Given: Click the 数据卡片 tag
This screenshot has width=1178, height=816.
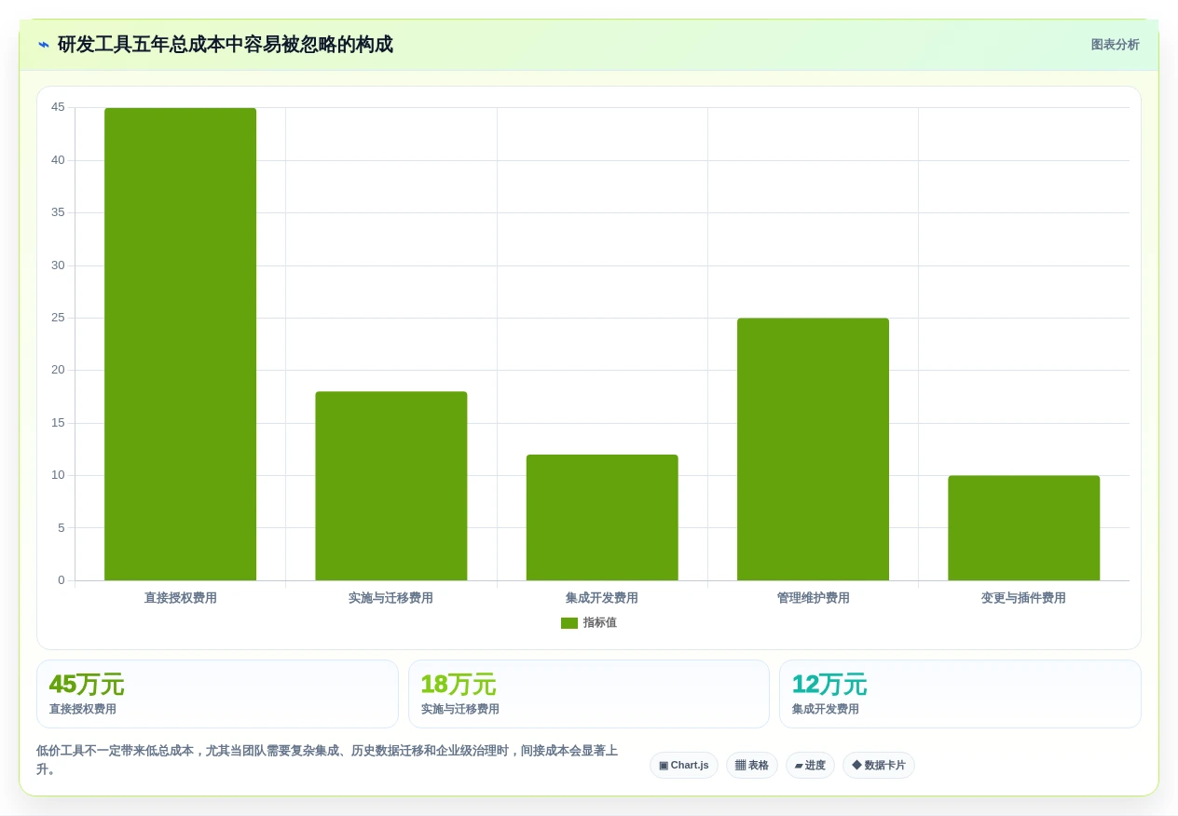Looking at the screenshot, I should pyautogui.click(x=879, y=766).
